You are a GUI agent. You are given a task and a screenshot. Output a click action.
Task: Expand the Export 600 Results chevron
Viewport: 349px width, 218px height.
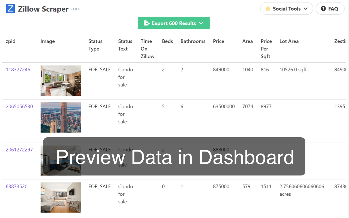[201, 23]
